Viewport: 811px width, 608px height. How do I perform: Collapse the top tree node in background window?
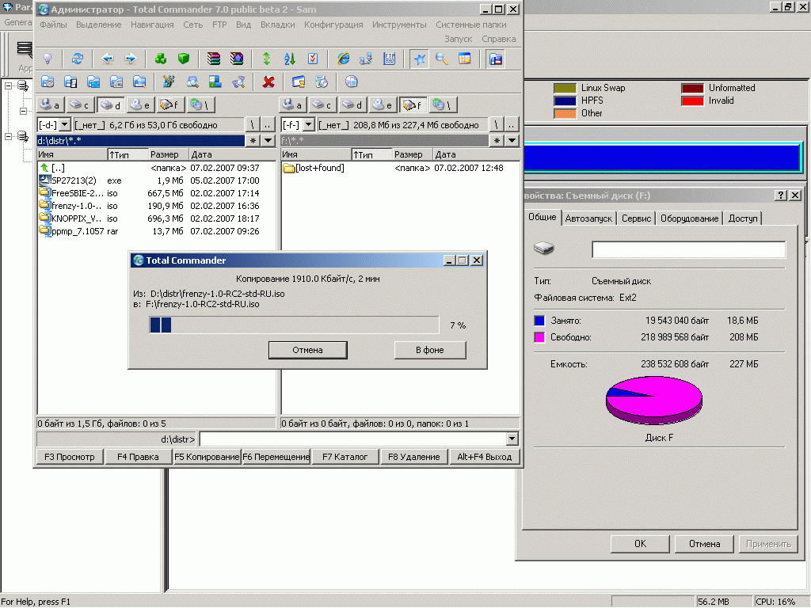tap(9, 85)
